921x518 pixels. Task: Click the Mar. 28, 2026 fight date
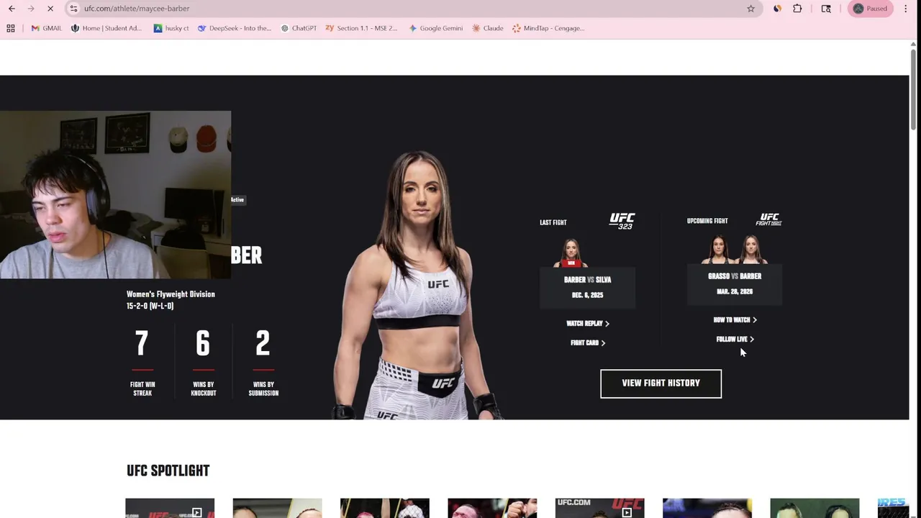point(735,292)
